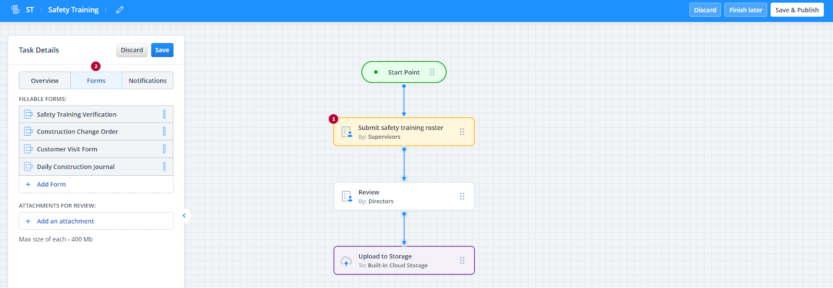
Task: Open the Forms tab
Action: click(96, 81)
